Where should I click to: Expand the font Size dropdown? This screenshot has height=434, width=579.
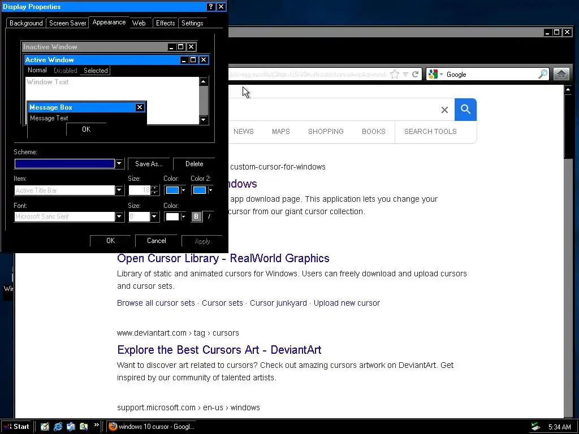154,216
